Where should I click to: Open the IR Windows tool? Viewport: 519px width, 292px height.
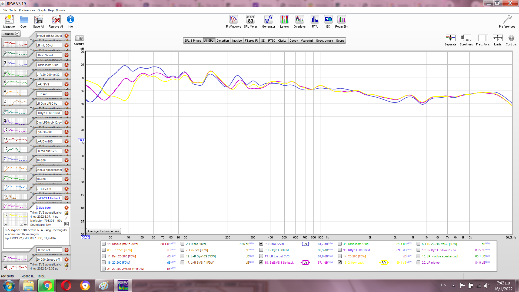click(x=233, y=21)
